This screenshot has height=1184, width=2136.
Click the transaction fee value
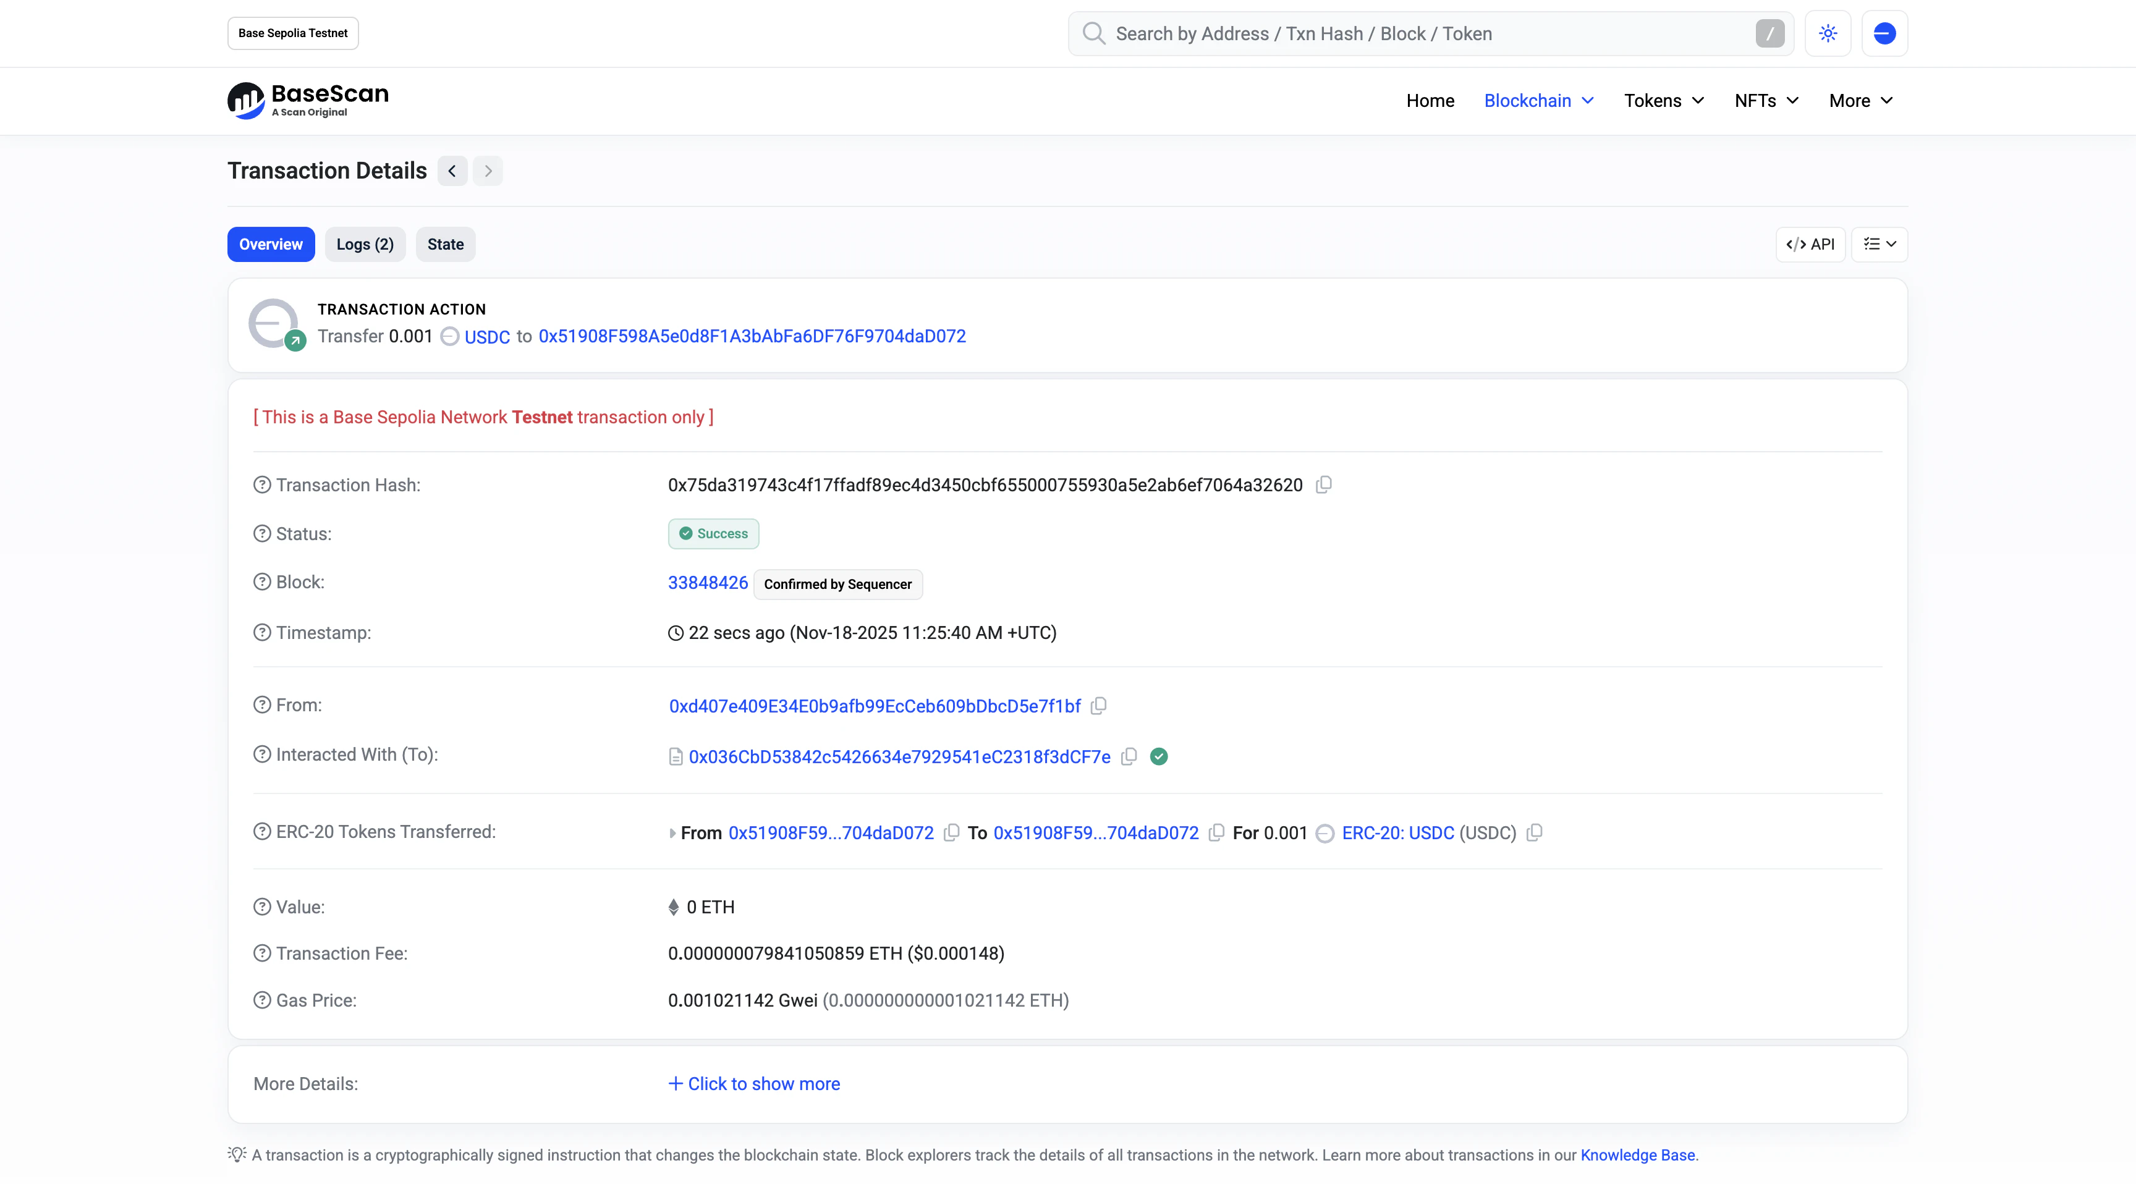(836, 954)
